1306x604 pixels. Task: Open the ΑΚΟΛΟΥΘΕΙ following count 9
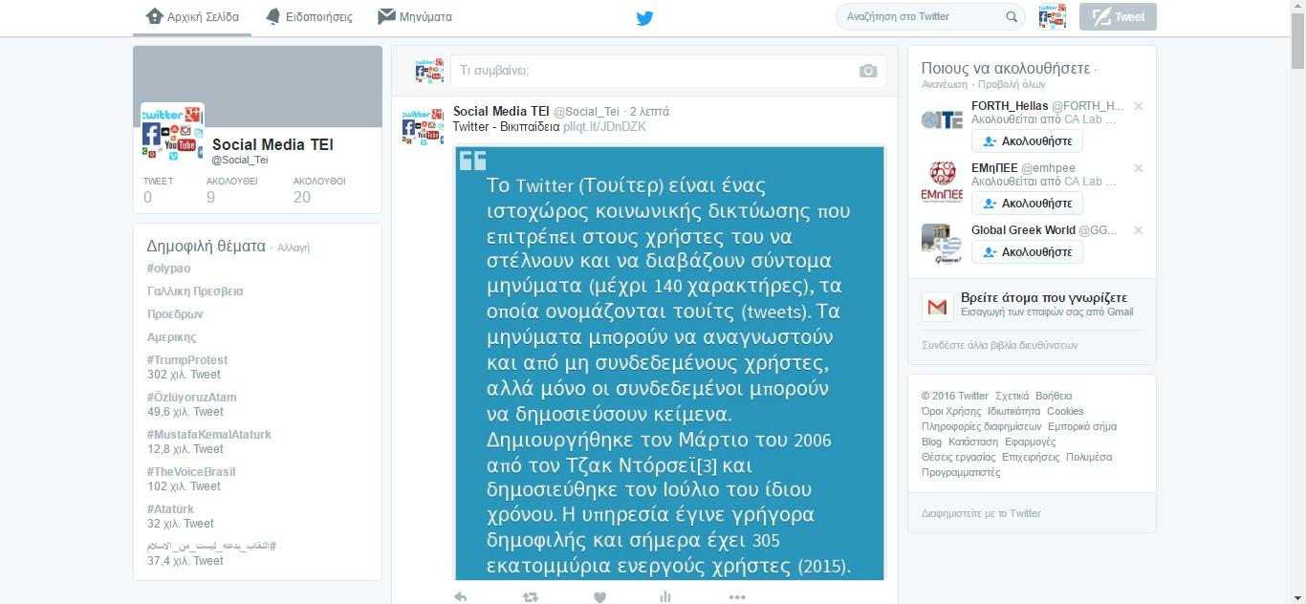click(x=231, y=190)
